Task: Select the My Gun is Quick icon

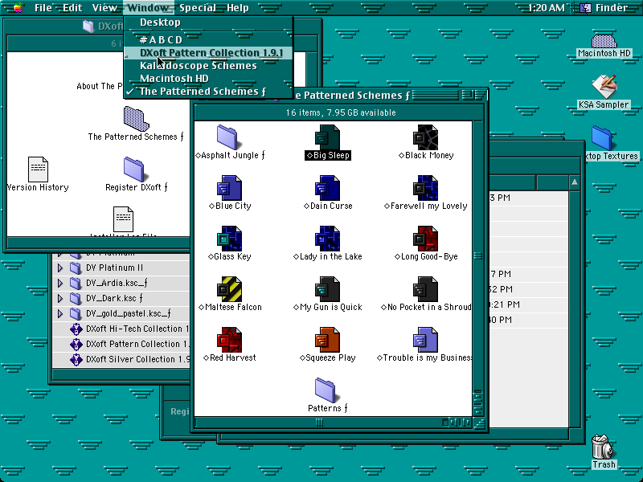Action: (x=327, y=289)
